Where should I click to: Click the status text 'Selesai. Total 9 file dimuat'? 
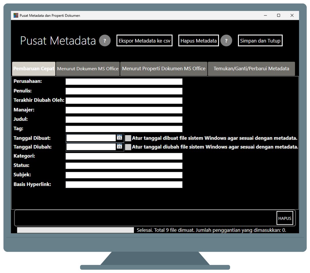tap(165, 230)
